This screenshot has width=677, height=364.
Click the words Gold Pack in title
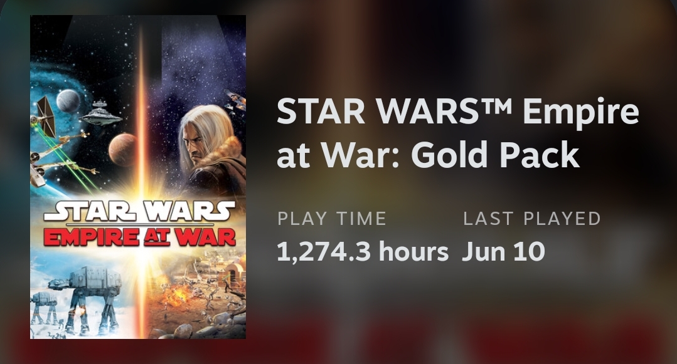click(495, 154)
